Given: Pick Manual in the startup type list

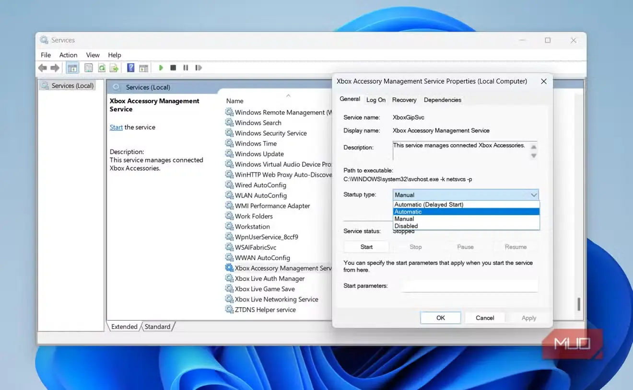Looking at the screenshot, I should 466,219.
